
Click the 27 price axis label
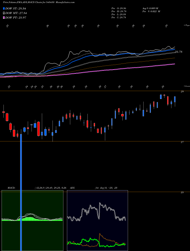(182, 142)
